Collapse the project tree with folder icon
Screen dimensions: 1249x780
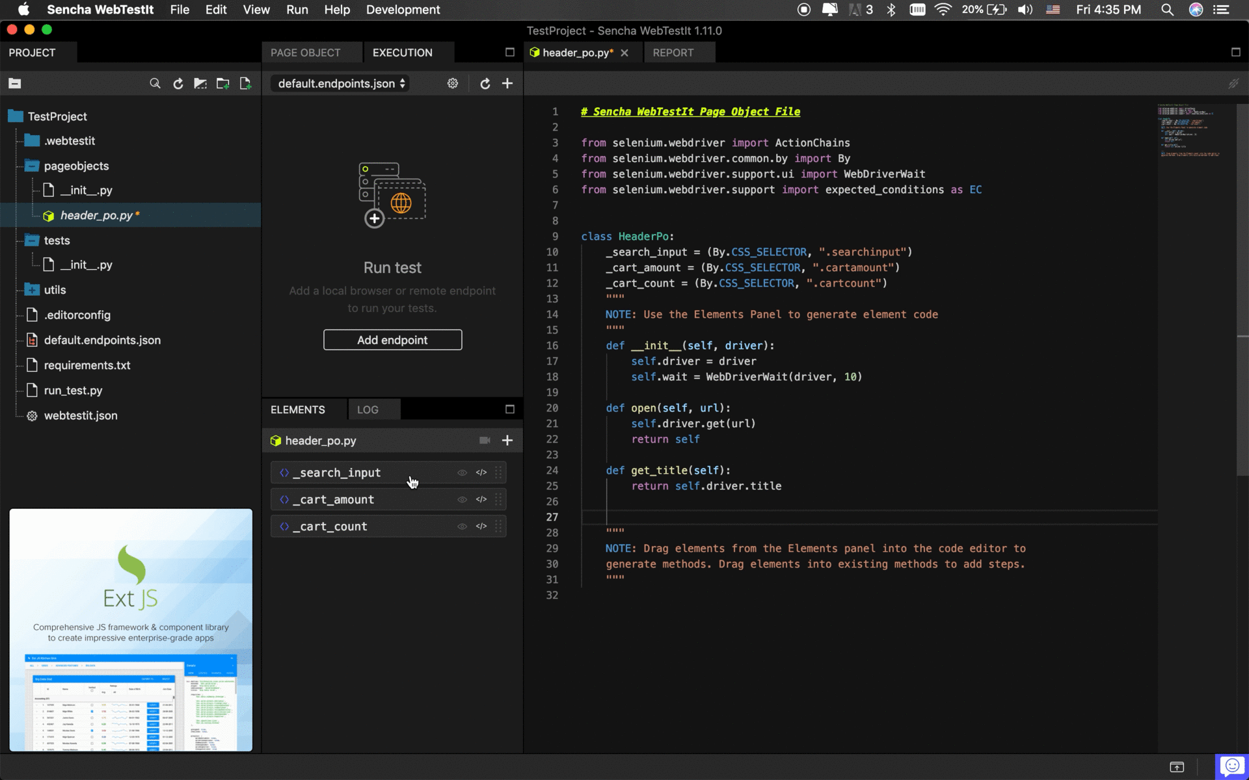pos(15,83)
